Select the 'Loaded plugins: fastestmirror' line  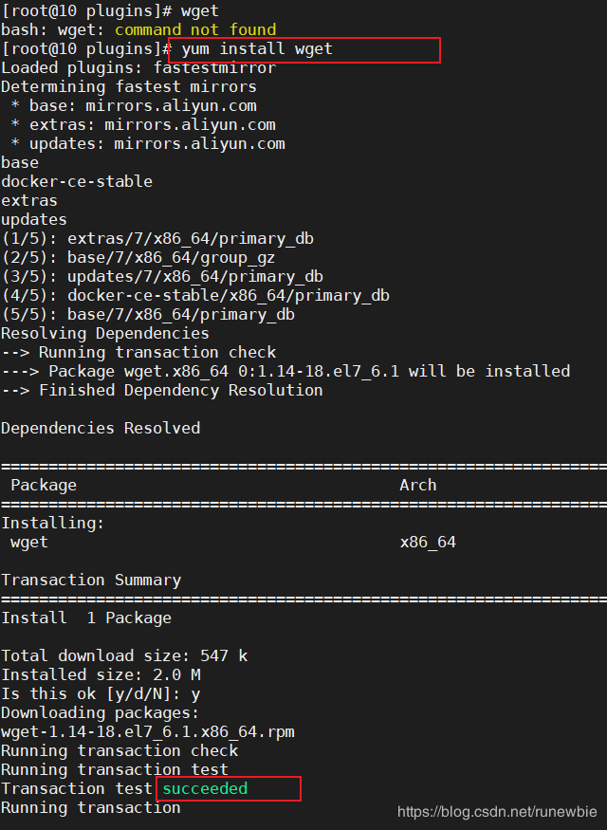tap(138, 67)
